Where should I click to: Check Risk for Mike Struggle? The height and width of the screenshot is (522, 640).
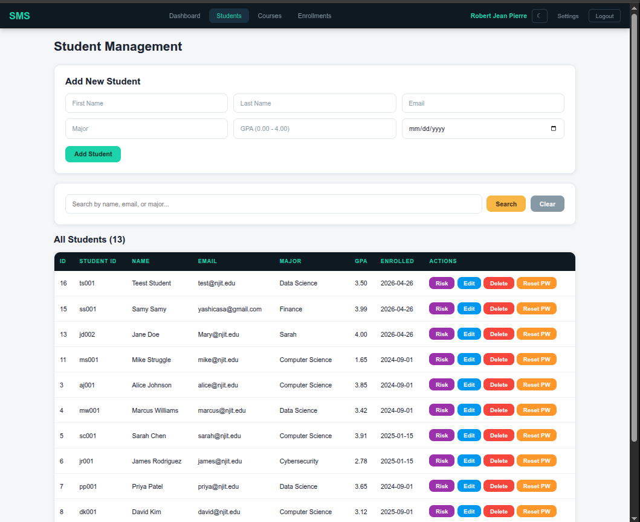[x=441, y=360]
